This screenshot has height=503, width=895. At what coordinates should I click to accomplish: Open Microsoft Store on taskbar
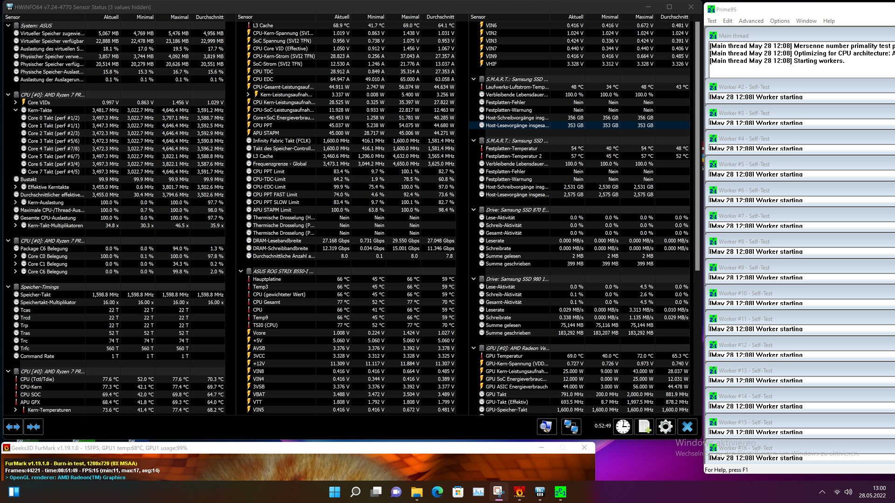coord(458,492)
